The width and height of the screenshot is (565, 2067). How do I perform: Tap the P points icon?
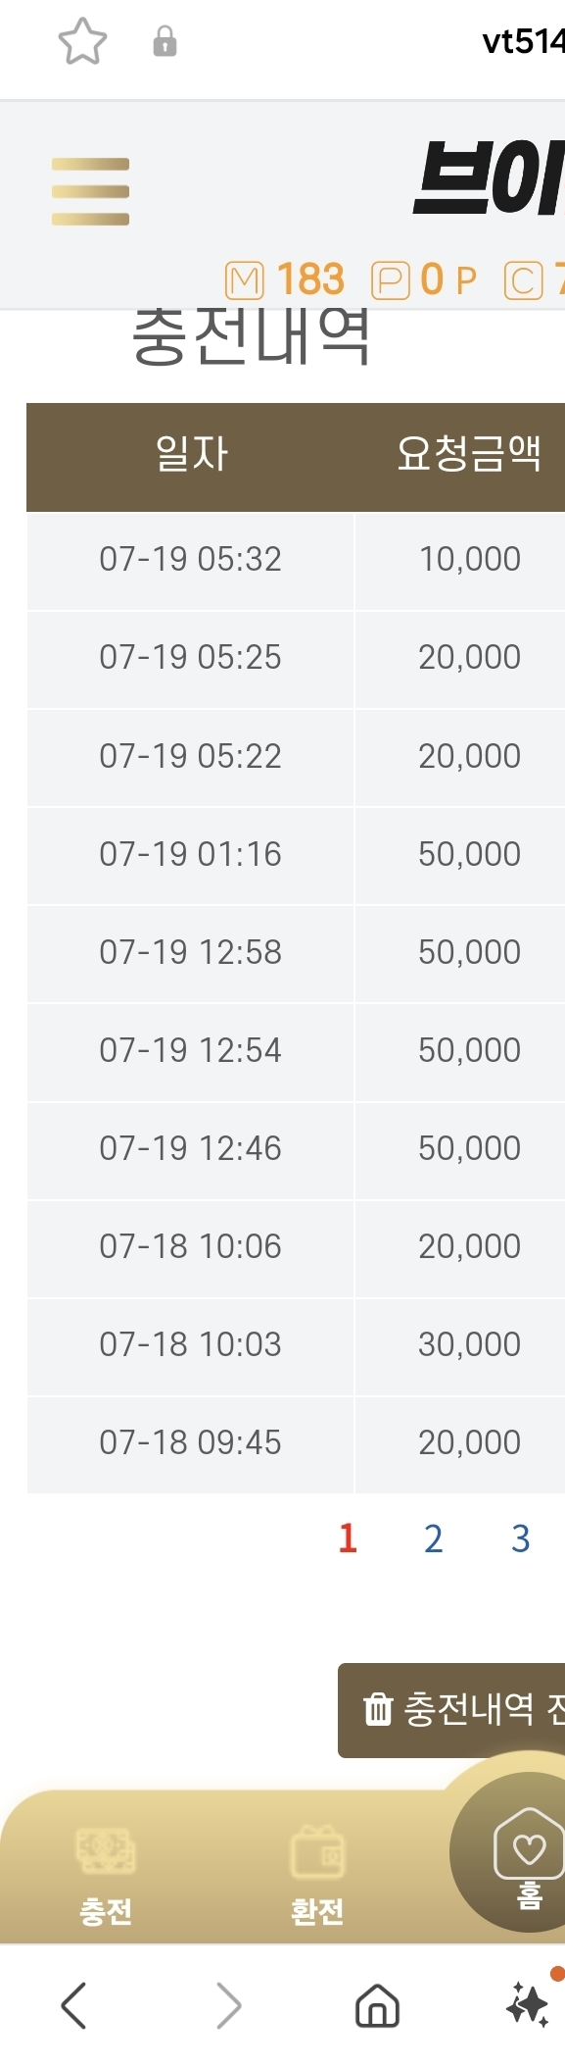[x=390, y=280]
